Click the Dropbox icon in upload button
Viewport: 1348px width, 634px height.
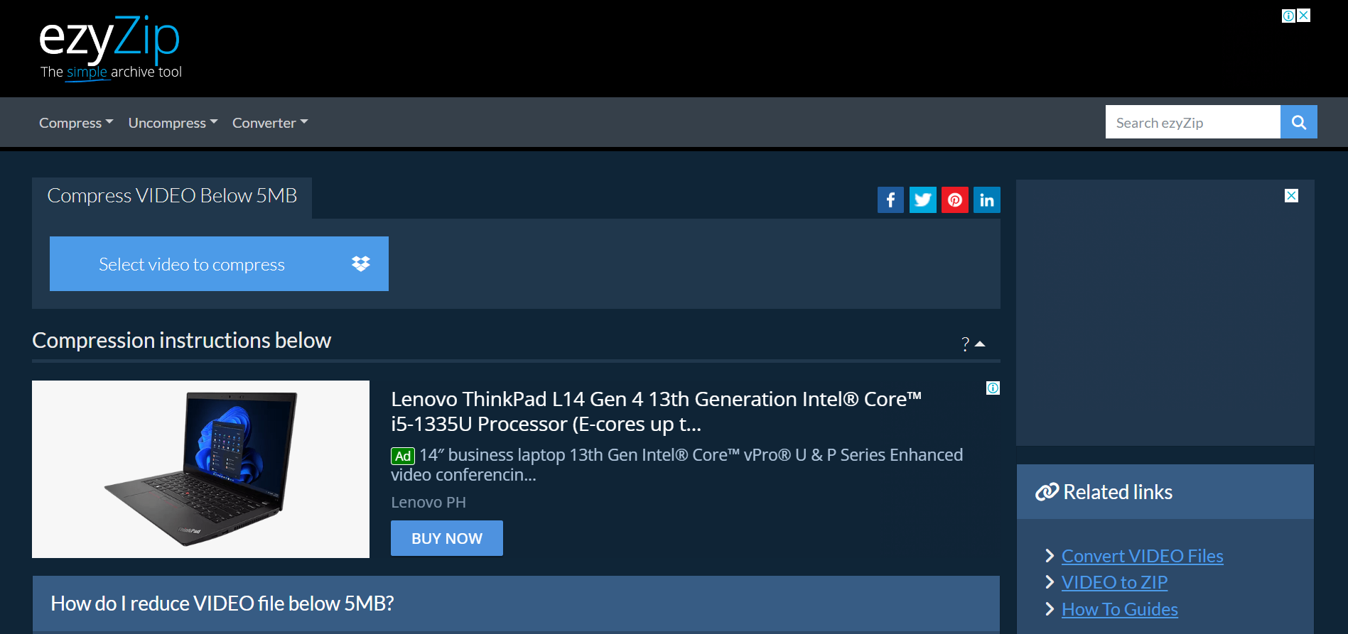point(361,263)
